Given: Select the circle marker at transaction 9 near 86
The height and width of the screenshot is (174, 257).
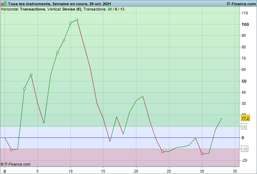Looking at the screenshot, I should pos(64,40).
